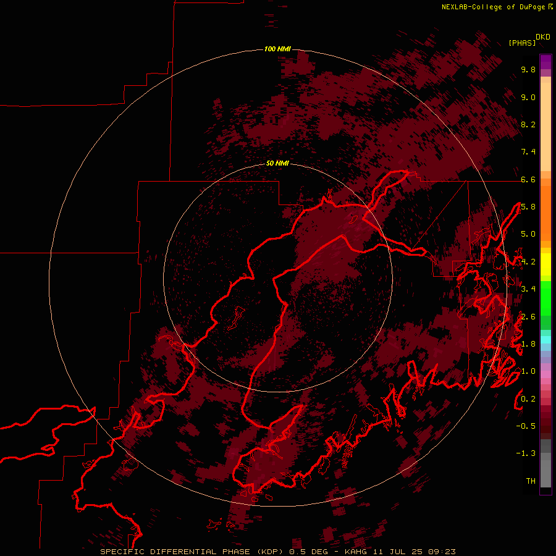Image resolution: width=556 pixels, height=556 pixels.
Task: Click the 3.4 value on the color scale
Action: 528,289
